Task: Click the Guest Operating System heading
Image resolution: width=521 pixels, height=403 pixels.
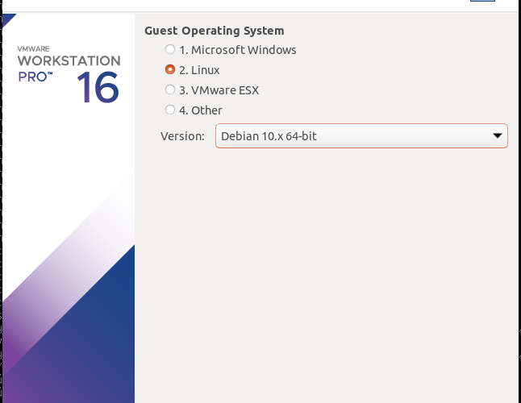Action: [x=215, y=31]
